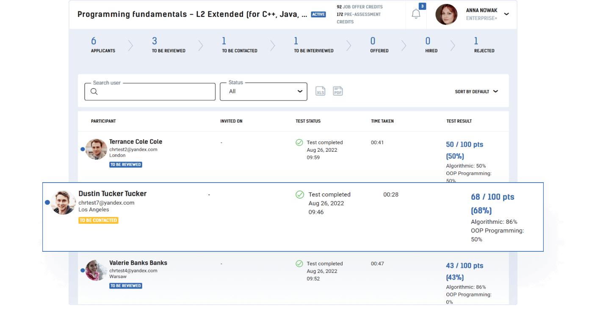Click Terrance Cole's test completed checkmark

299,142
